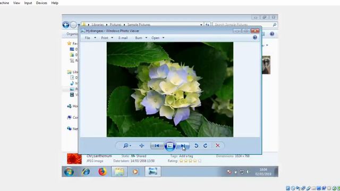
Task: Open the VirtualBox View menu
Action: (16, 3)
